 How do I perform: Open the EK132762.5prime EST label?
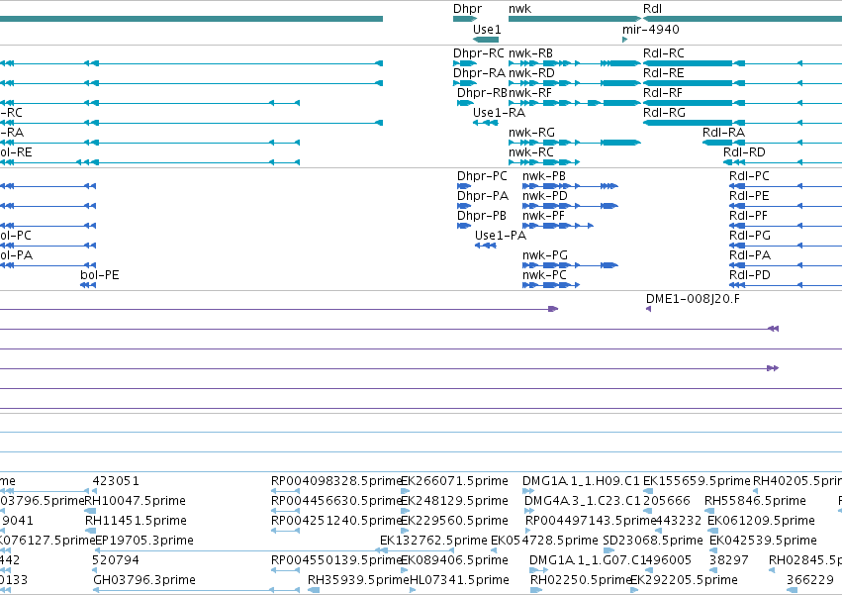click(433, 541)
